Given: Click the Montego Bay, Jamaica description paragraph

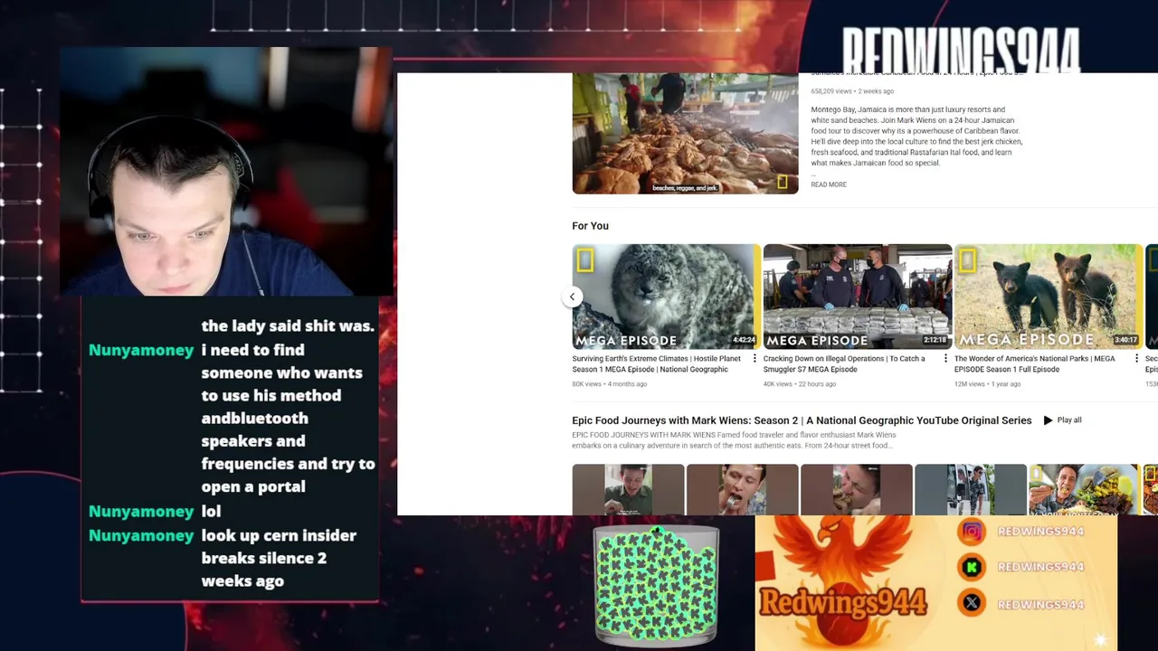Looking at the screenshot, I should (x=916, y=136).
